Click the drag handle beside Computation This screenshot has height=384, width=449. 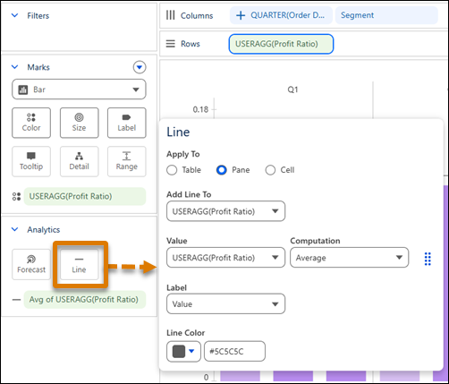[x=428, y=259]
